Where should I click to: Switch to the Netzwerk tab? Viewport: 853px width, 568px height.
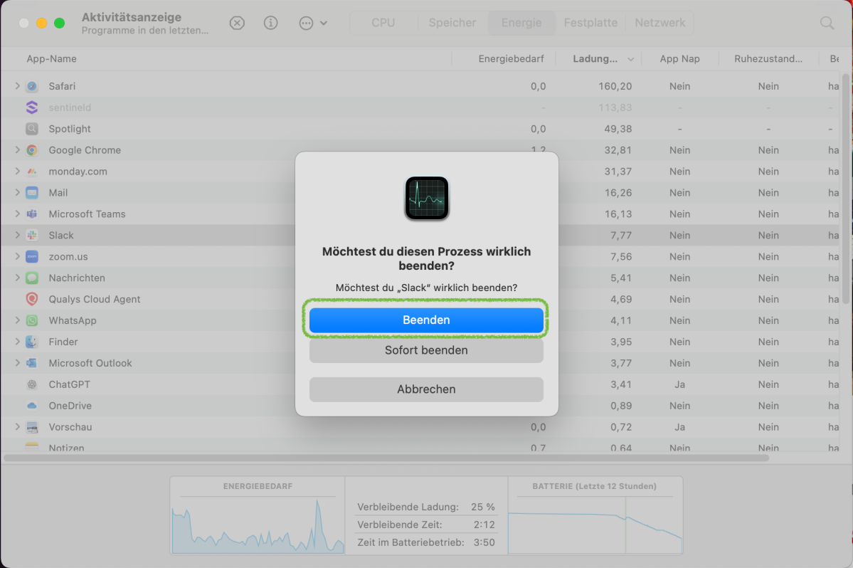(660, 23)
